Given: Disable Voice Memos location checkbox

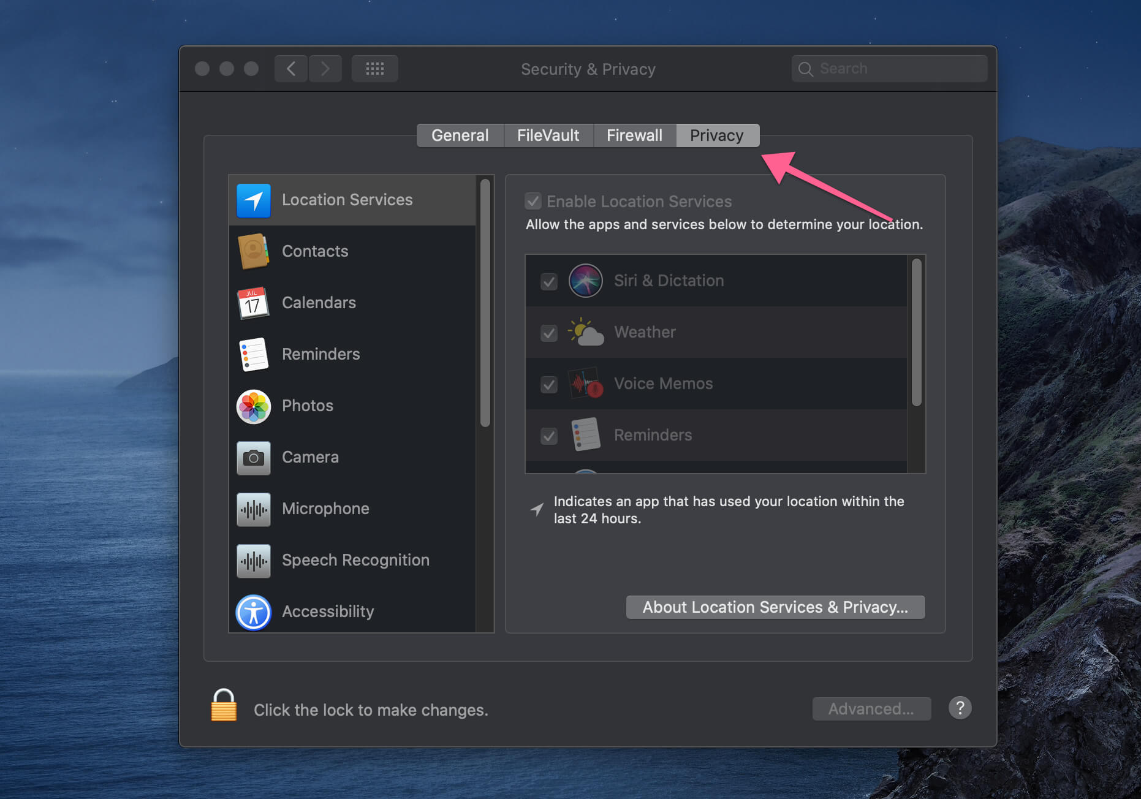Looking at the screenshot, I should pyautogui.click(x=548, y=385).
